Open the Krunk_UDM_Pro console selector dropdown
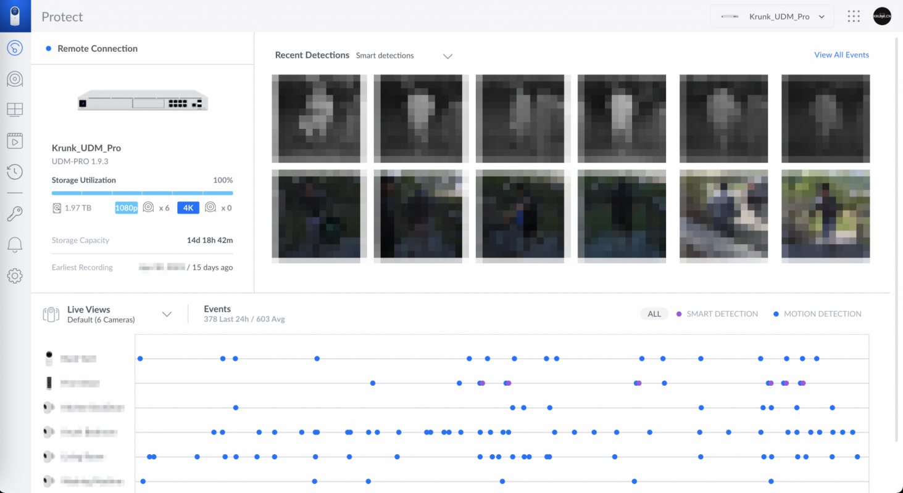This screenshot has width=903, height=493. coord(772,17)
